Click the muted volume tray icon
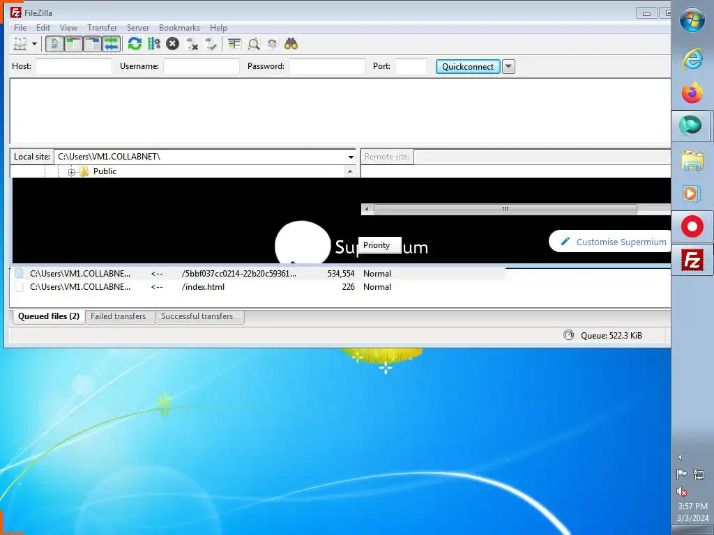Screen dimensions: 714x535 coord(682,491)
